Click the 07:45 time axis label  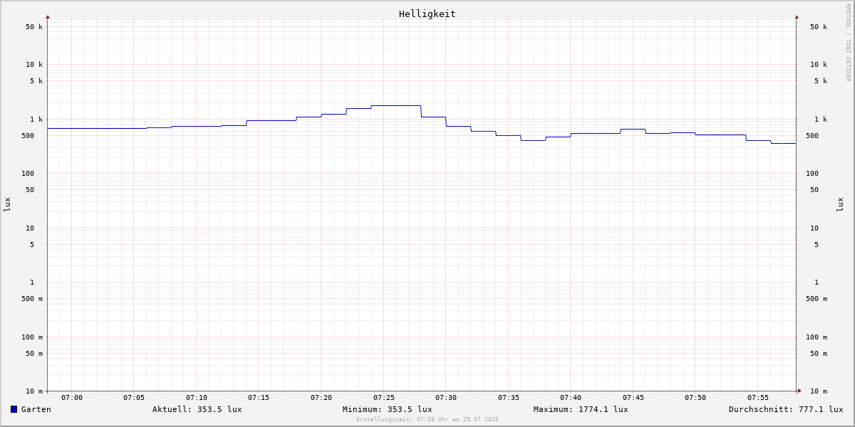click(633, 398)
